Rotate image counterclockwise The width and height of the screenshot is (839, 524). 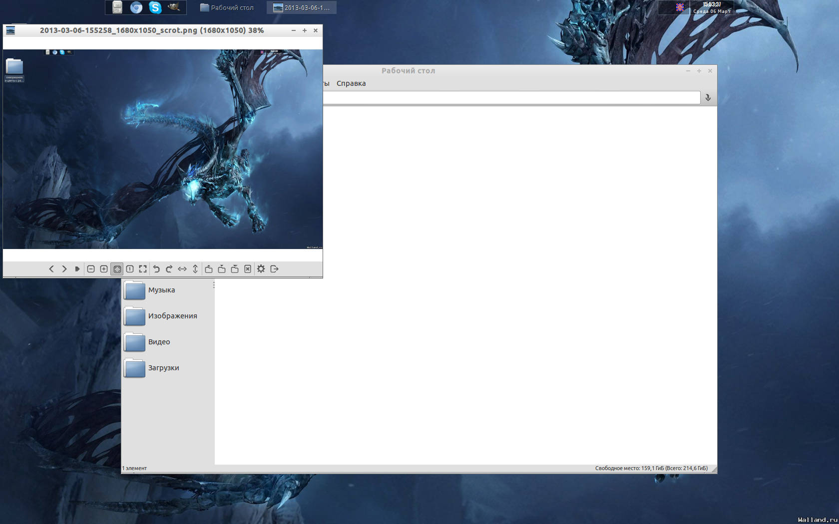tap(156, 269)
